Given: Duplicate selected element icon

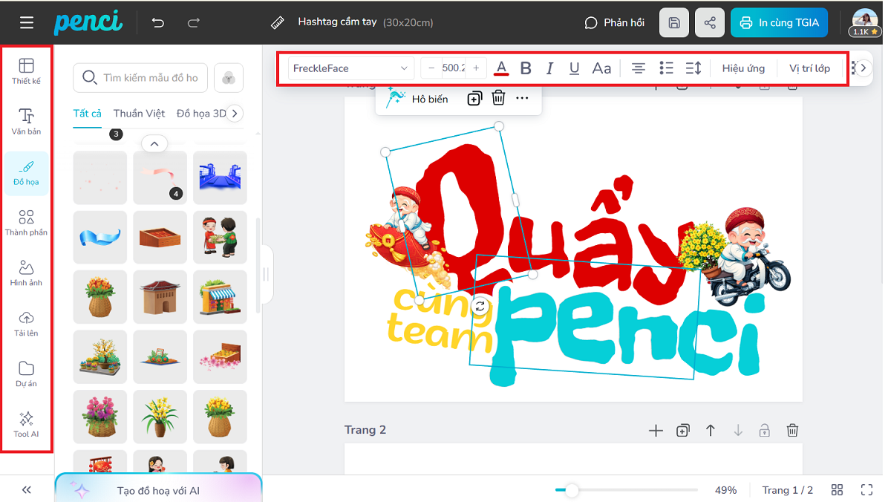Looking at the screenshot, I should coord(474,98).
